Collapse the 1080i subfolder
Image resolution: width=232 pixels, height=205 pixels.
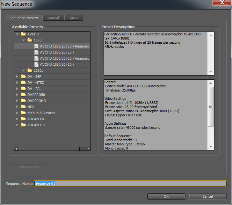pos(24,40)
